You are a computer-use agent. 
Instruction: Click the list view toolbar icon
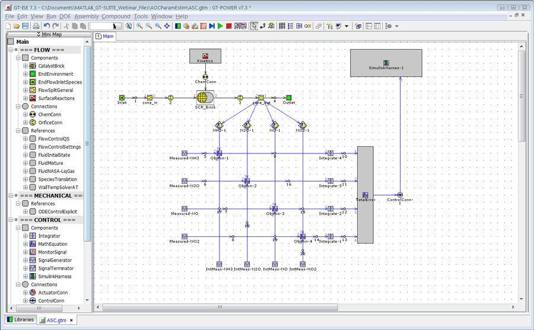coord(291,26)
